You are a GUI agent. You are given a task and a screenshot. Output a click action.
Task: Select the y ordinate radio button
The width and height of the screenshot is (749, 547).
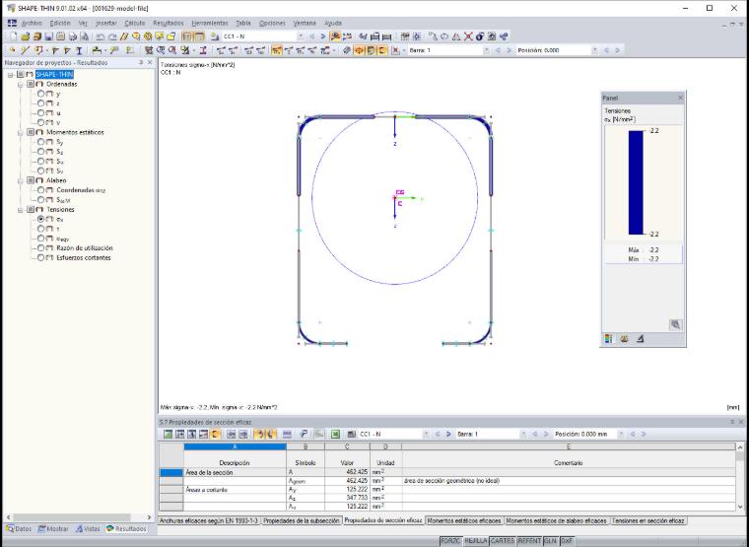point(41,94)
